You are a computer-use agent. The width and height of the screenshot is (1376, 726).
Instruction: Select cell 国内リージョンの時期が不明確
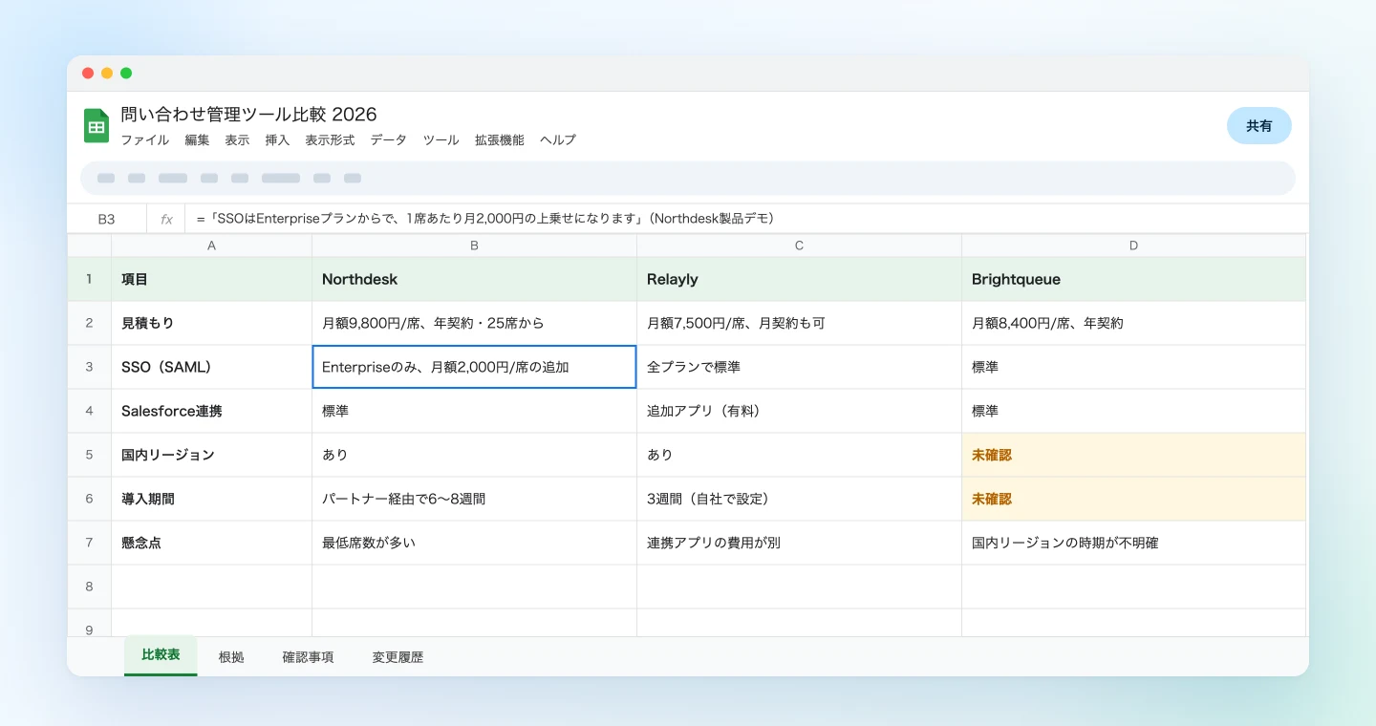pos(1133,544)
